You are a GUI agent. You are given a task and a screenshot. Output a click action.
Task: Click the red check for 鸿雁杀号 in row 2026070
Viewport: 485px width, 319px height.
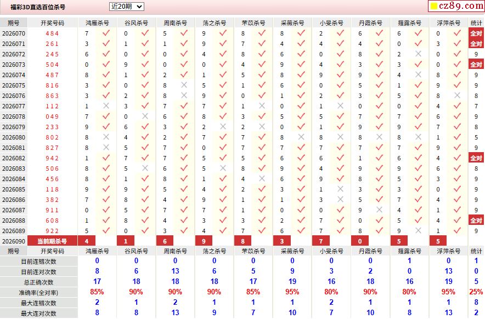106,33
